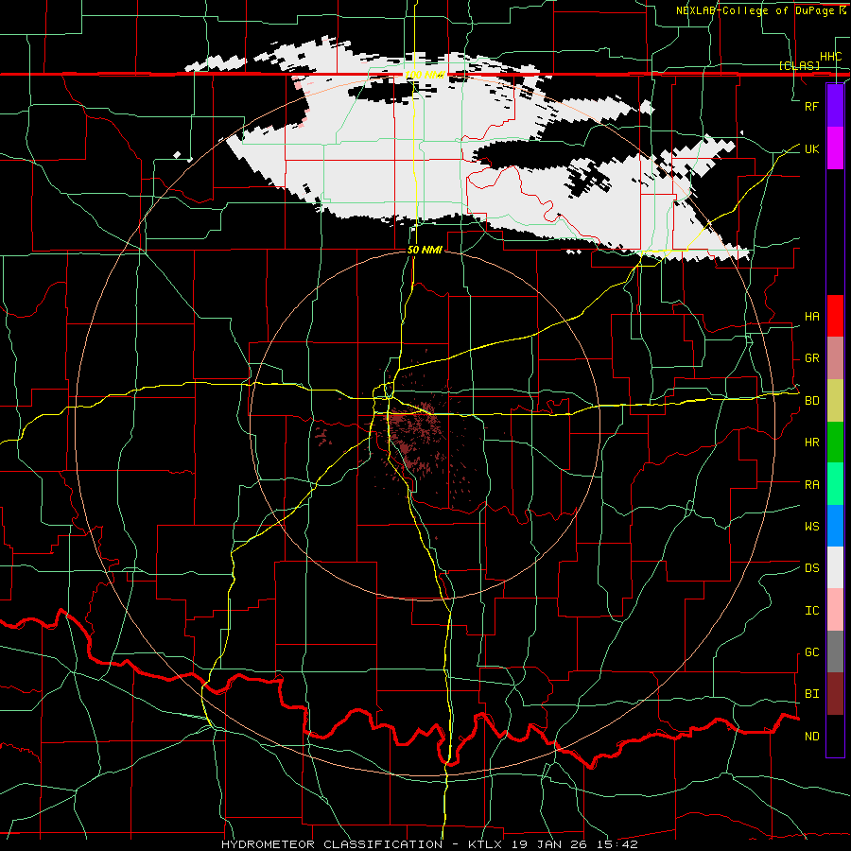Click the red HA legend color swatch
The image size is (851, 851).
[835, 316]
